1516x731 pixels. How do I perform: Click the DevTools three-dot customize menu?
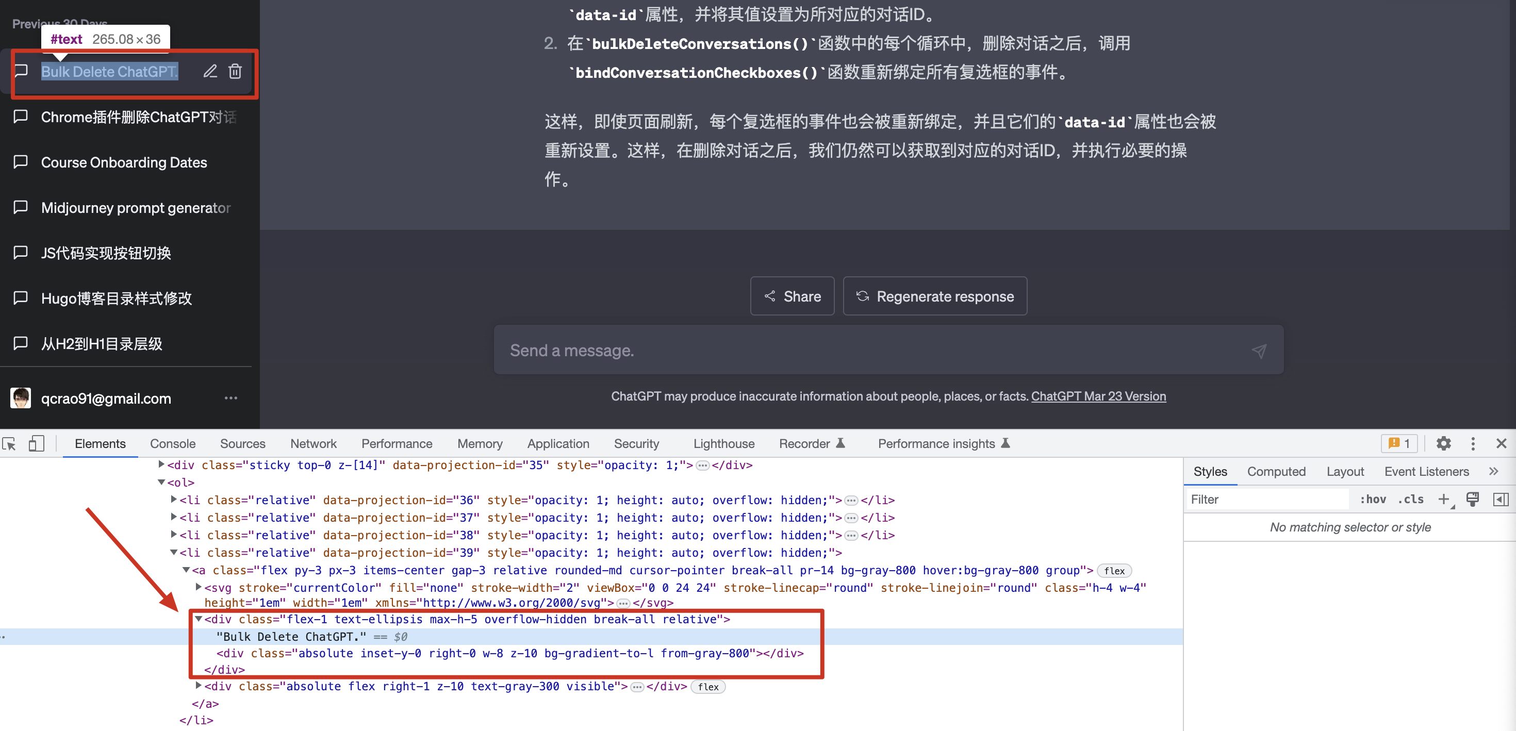tap(1473, 443)
